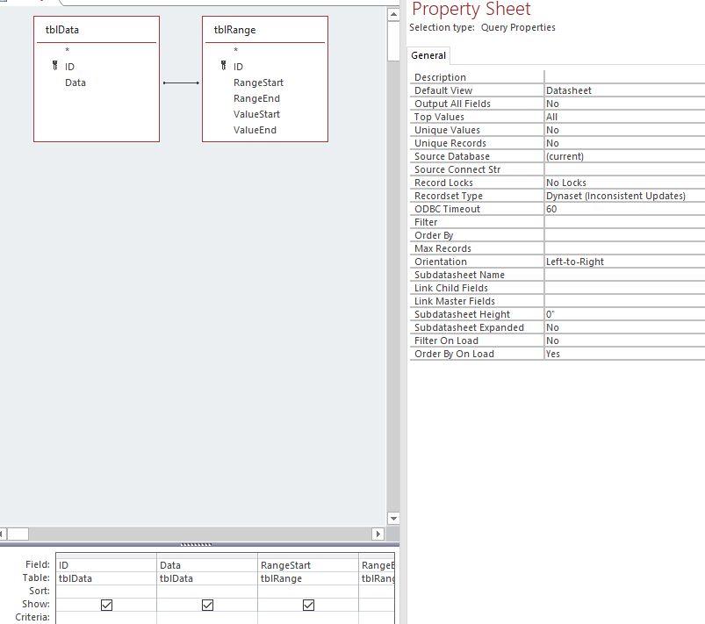705x624 pixels.
Task: Click the horizontal scroll right arrow
Action: [x=378, y=534]
